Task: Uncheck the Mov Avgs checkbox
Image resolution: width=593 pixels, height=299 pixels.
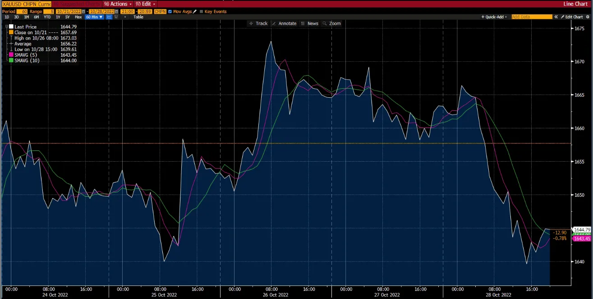Action: pyautogui.click(x=170, y=11)
